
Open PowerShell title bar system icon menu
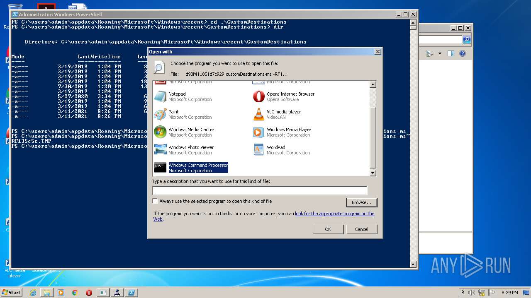[15, 14]
